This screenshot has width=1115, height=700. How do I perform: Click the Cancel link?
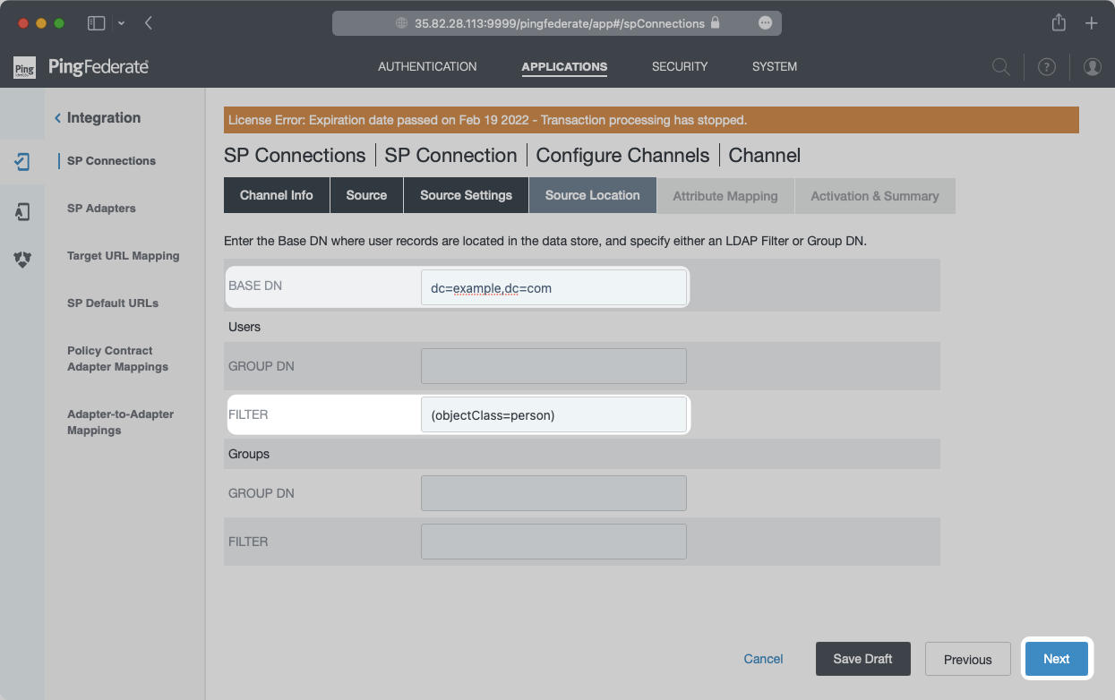(x=763, y=659)
